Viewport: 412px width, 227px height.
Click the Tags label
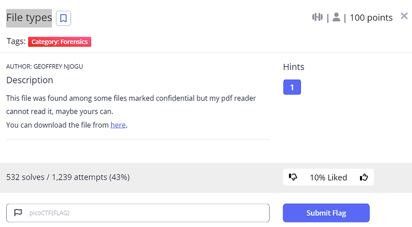[x=15, y=42]
